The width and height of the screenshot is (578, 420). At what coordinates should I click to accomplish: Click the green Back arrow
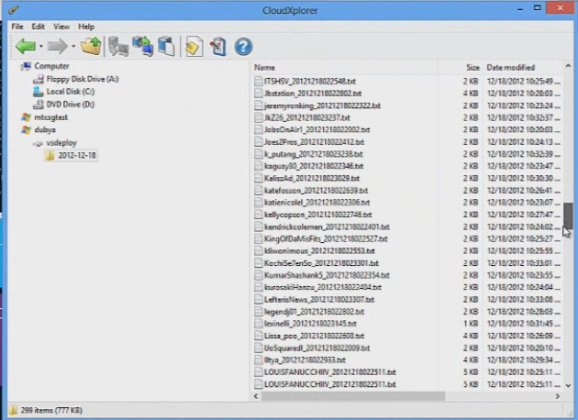pos(26,46)
